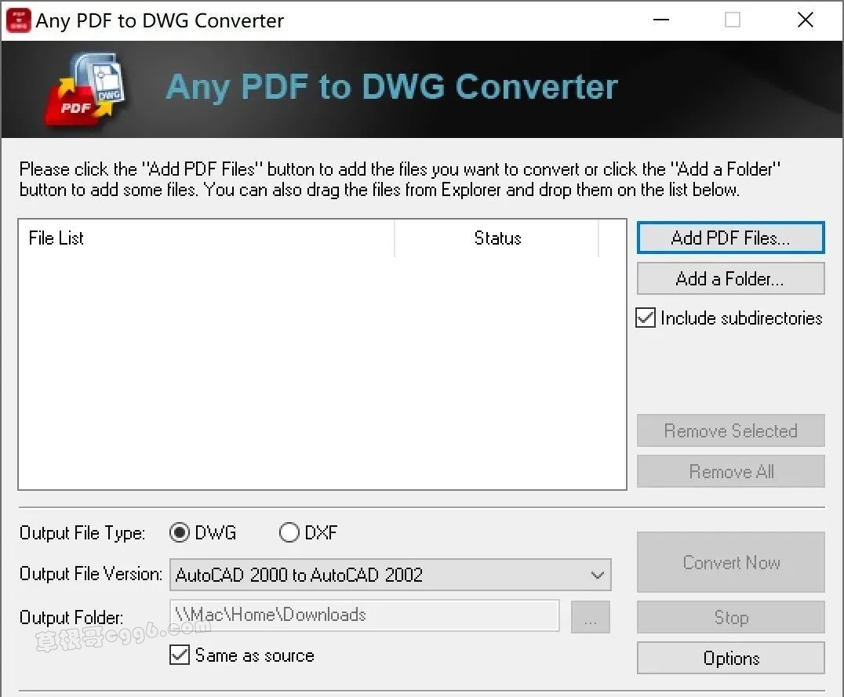Click the Output Folder path field
The height and width of the screenshot is (697, 844).
[x=365, y=615]
